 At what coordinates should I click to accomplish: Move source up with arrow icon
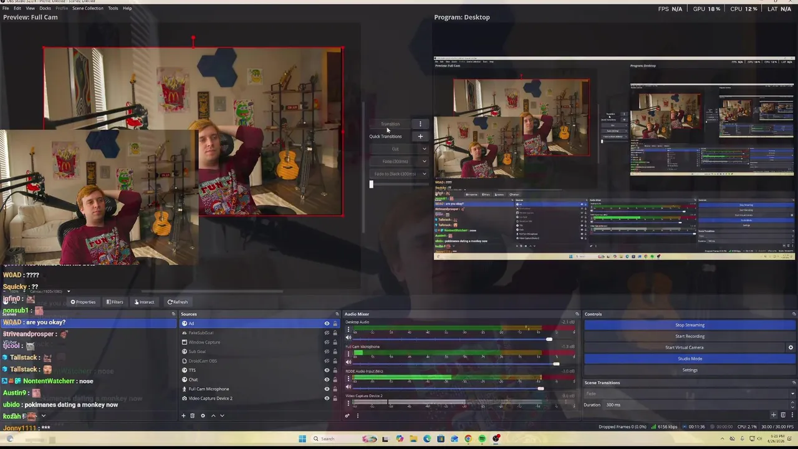(x=213, y=415)
